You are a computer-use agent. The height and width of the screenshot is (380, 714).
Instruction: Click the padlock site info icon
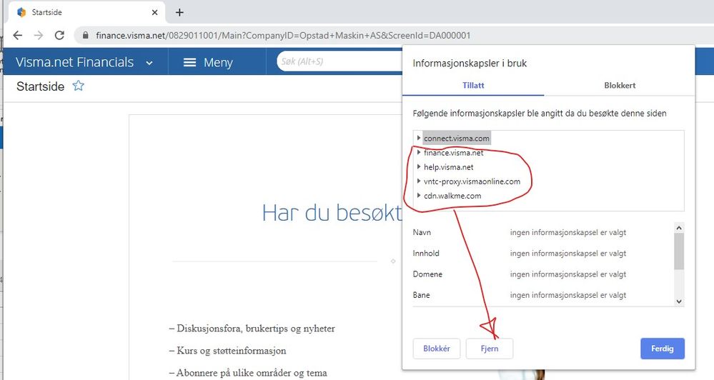(x=85, y=35)
